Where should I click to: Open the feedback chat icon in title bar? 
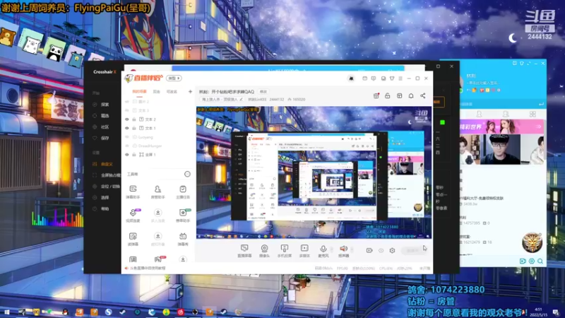[374, 78]
